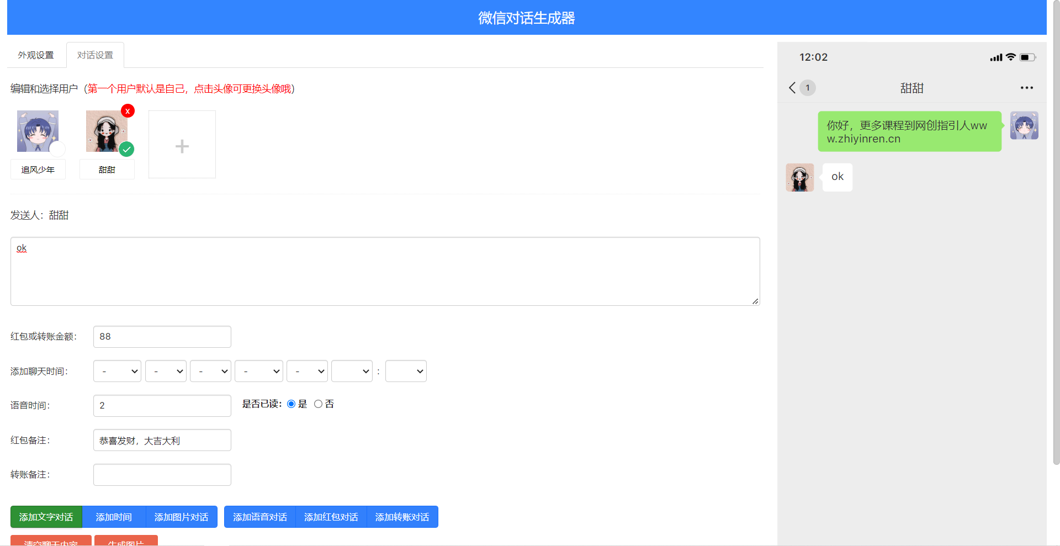Click the 添加红包对话 button

(x=331, y=517)
